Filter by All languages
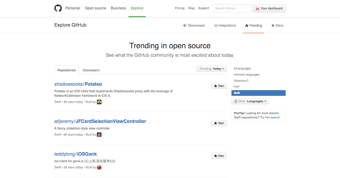340x178 pixels. click(242, 68)
